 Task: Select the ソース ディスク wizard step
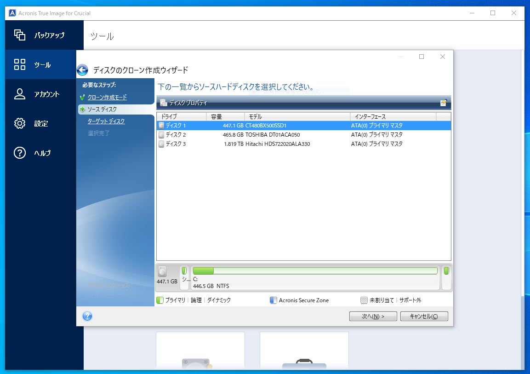coord(102,109)
